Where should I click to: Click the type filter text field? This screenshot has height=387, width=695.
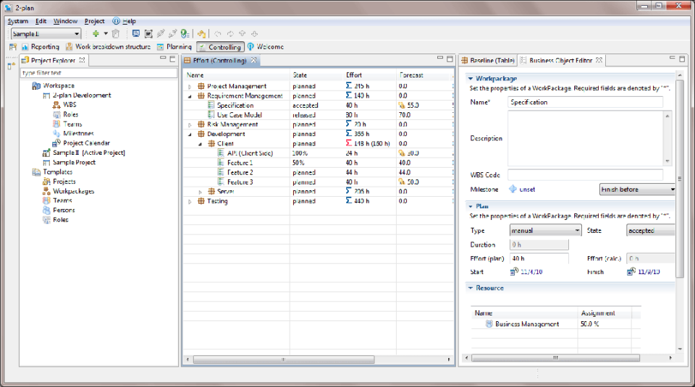[x=99, y=72]
